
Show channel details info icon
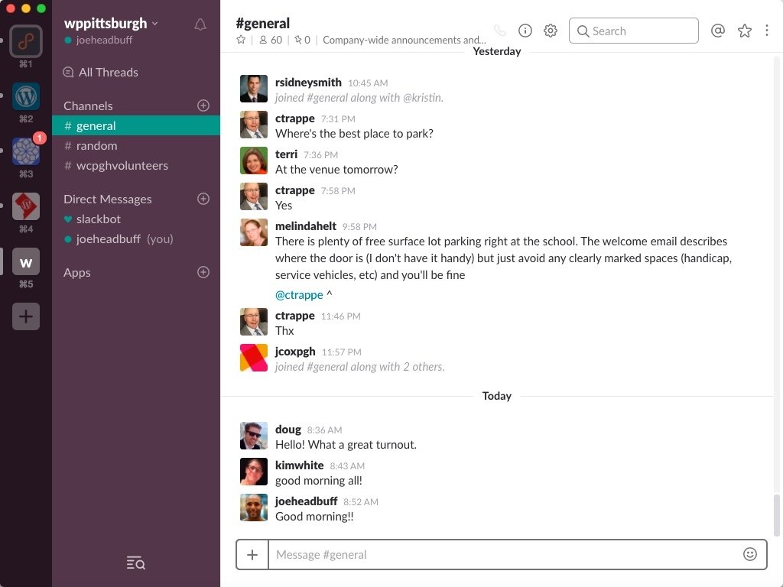point(525,31)
